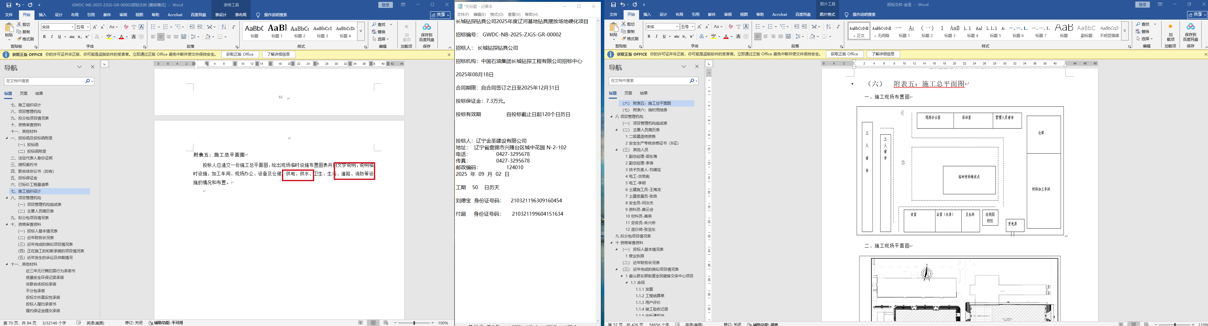
Task: Toggle right alignment in the right Word ribbon
Action: click(x=773, y=36)
